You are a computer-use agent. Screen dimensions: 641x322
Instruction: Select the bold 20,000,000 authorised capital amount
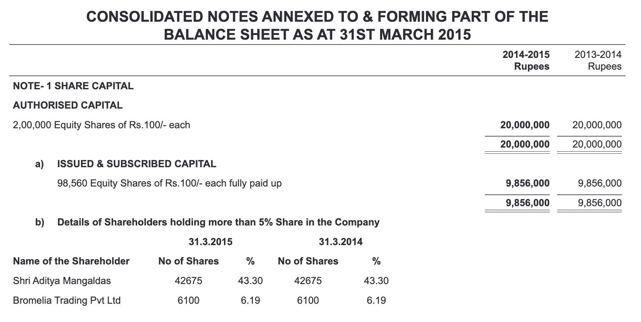pos(525,125)
